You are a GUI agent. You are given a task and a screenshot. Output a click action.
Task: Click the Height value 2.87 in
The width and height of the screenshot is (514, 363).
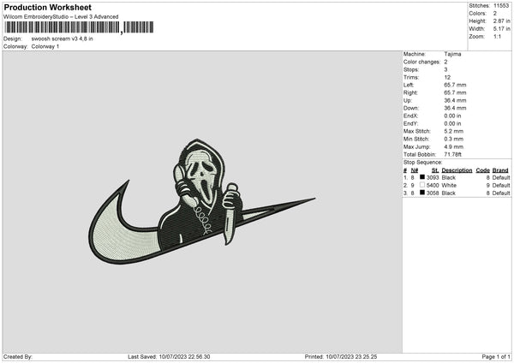point(501,21)
